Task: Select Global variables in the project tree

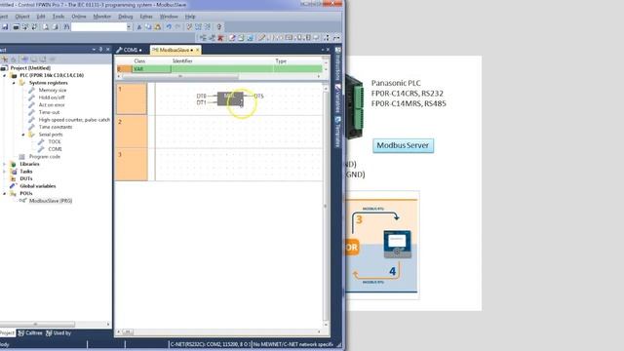Action: click(37, 186)
